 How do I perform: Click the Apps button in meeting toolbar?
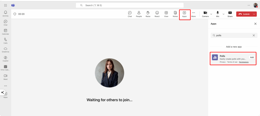[x=184, y=14]
